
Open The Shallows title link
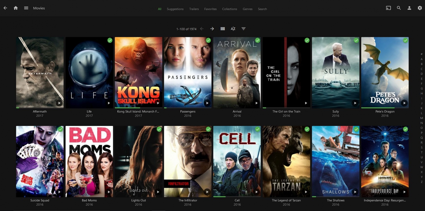tap(336, 200)
